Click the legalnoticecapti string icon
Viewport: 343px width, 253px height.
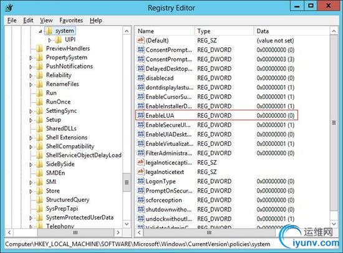(x=140, y=162)
